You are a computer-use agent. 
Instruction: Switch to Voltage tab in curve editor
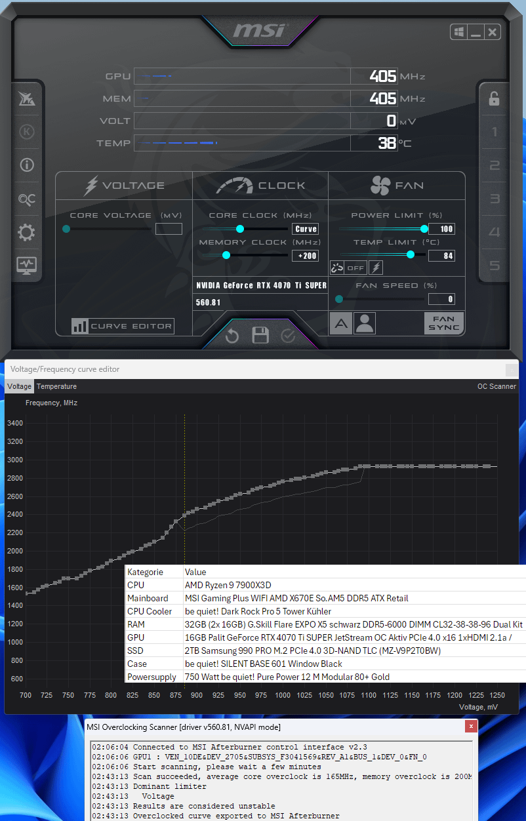[19, 386]
